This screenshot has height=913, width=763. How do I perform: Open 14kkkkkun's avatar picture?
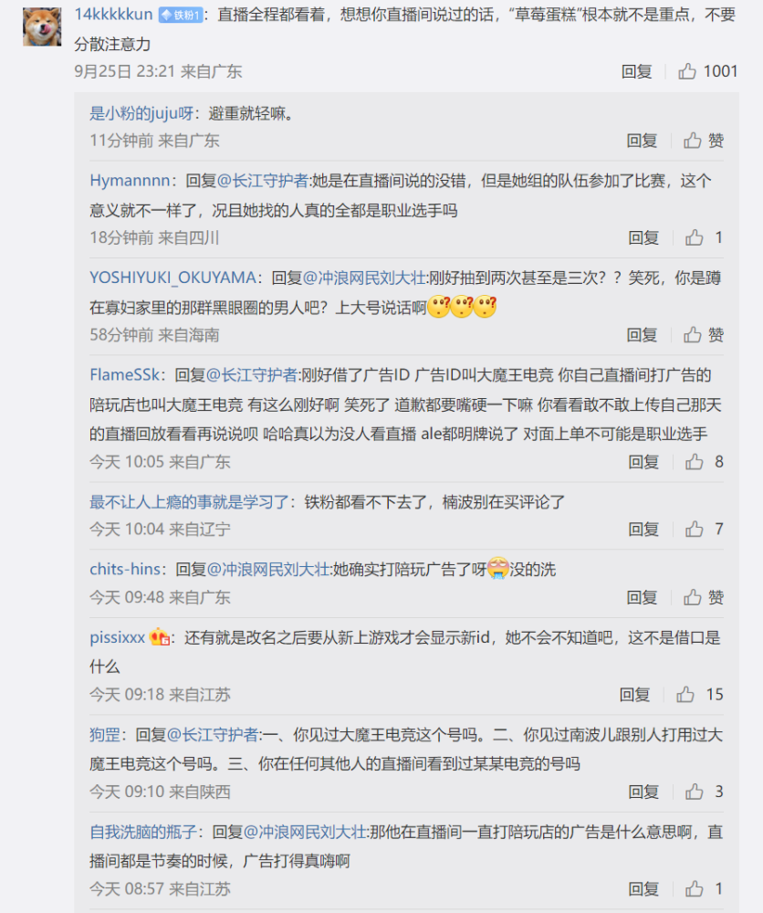pos(42,26)
